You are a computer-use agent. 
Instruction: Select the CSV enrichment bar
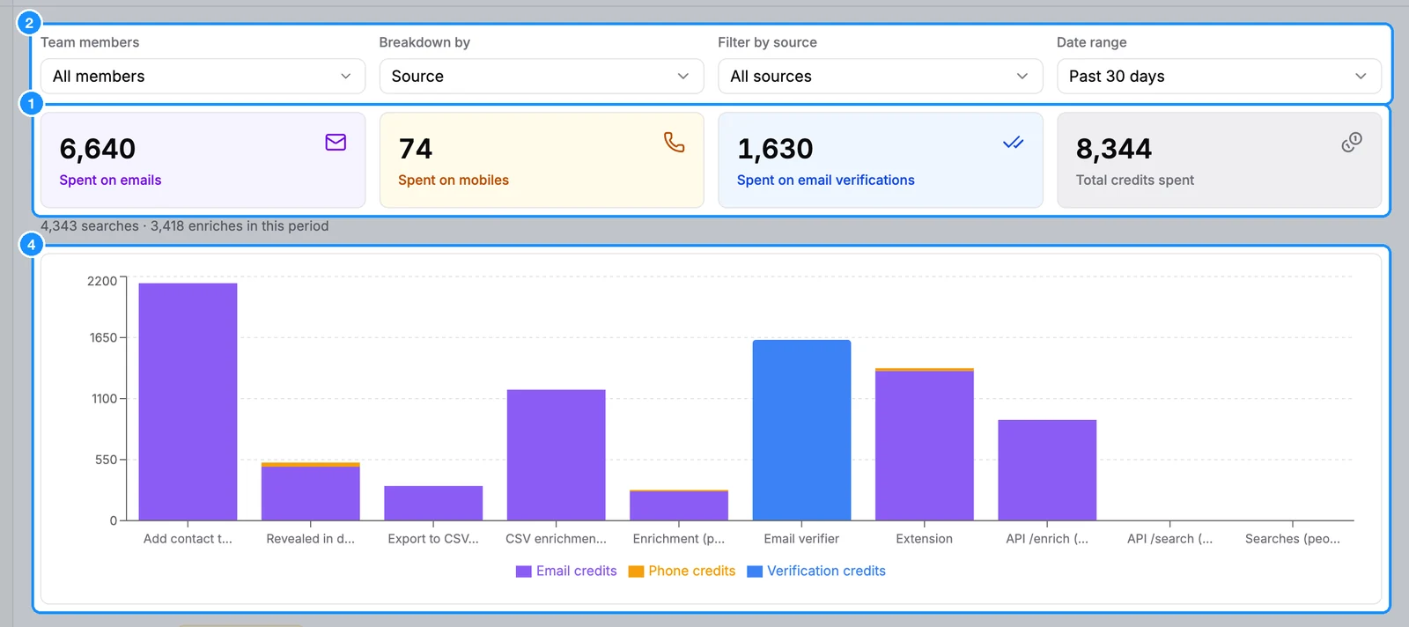coord(556,455)
